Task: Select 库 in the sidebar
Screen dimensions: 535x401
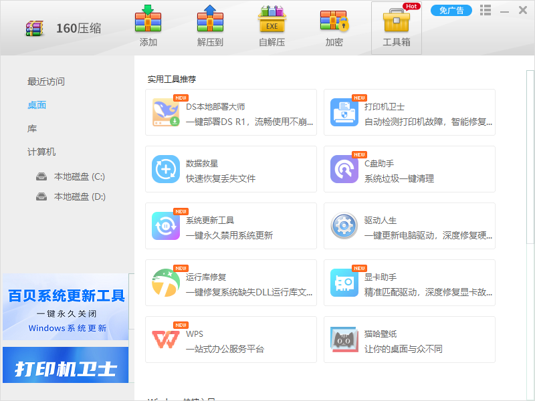Action: point(32,128)
